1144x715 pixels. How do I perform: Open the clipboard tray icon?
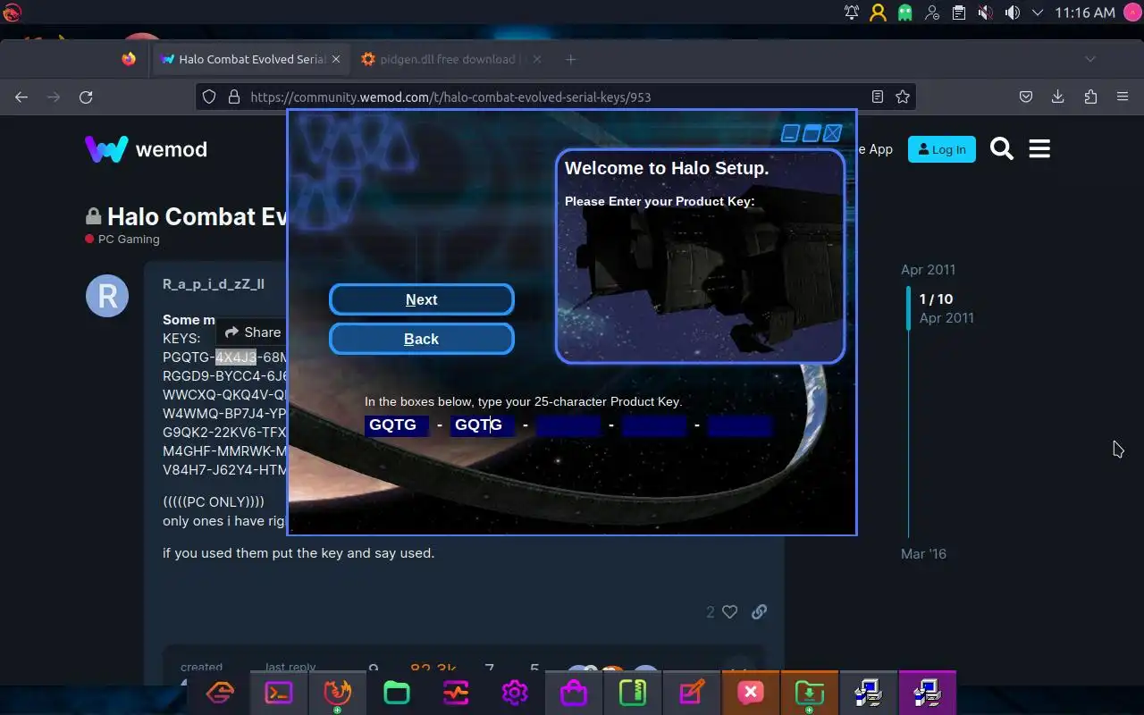pos(958,13)
